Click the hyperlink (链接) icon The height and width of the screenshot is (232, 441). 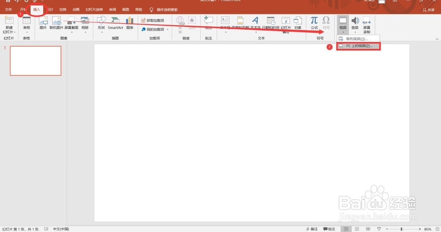click(x=180, y=21)
